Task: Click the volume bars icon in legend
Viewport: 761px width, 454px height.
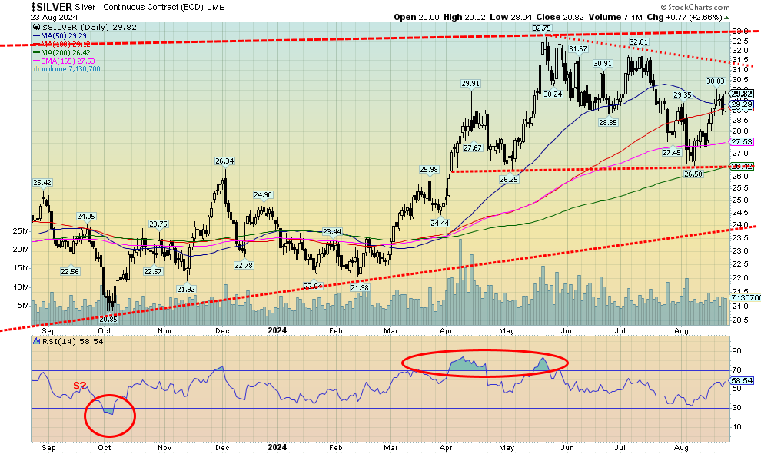Action: coord(35,69)
